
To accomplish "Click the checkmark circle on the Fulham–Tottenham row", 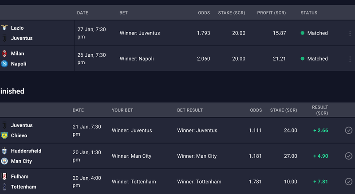I will [x=349, y=181].
